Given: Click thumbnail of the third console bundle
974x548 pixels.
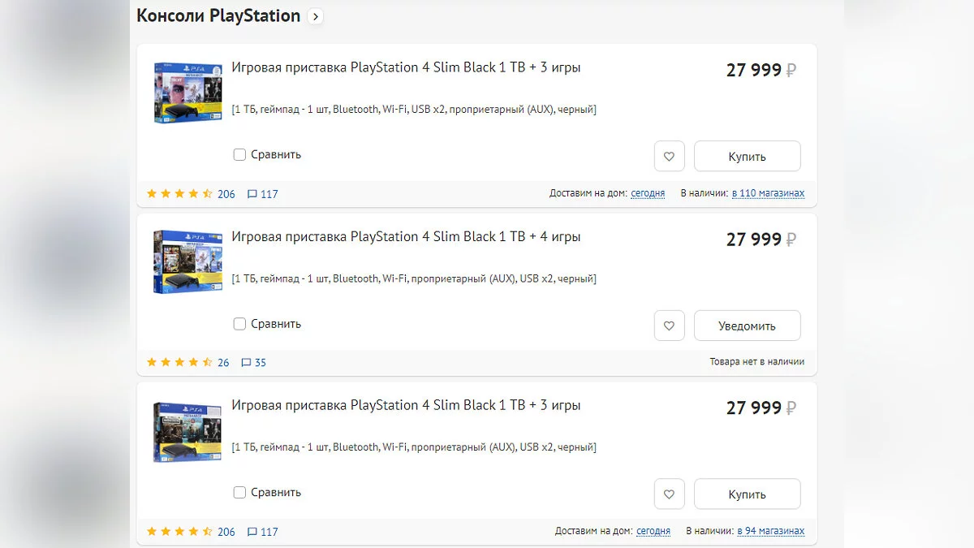Looking at the screenshot, I should click(x=187, y=431).
